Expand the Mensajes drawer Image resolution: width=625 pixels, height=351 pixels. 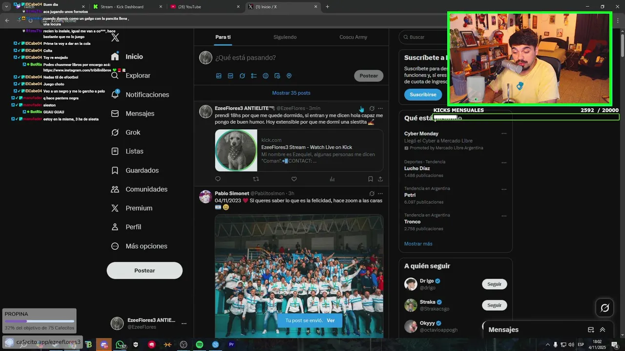pos(603,330)
